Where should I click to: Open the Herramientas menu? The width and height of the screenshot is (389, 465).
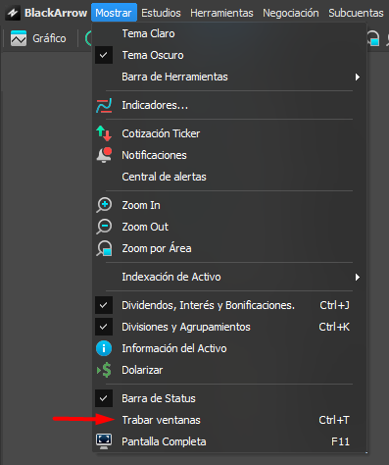[221, 13]
